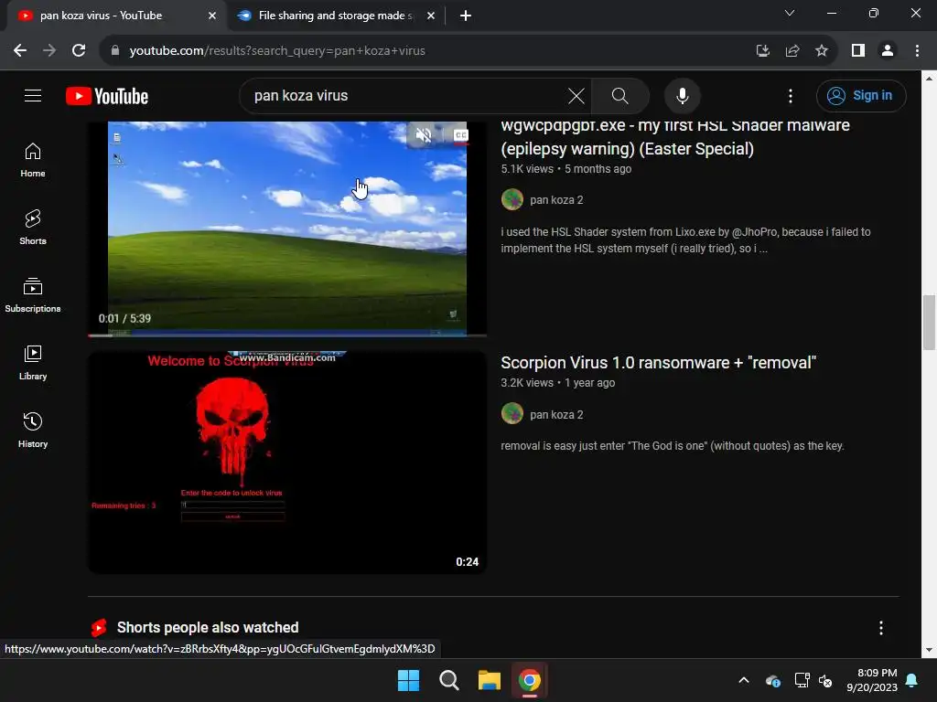
Task: Click the cloud icon in the system tray
Action: (772, 680)
